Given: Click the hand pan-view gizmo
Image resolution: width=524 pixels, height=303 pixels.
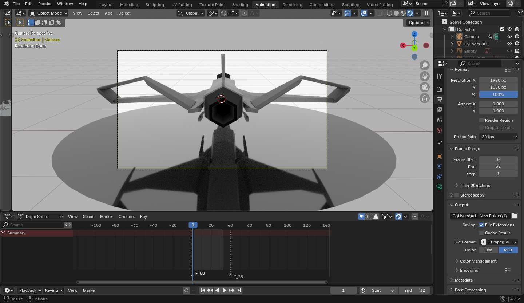Looking at the screenshot, I should coord(424,76).
